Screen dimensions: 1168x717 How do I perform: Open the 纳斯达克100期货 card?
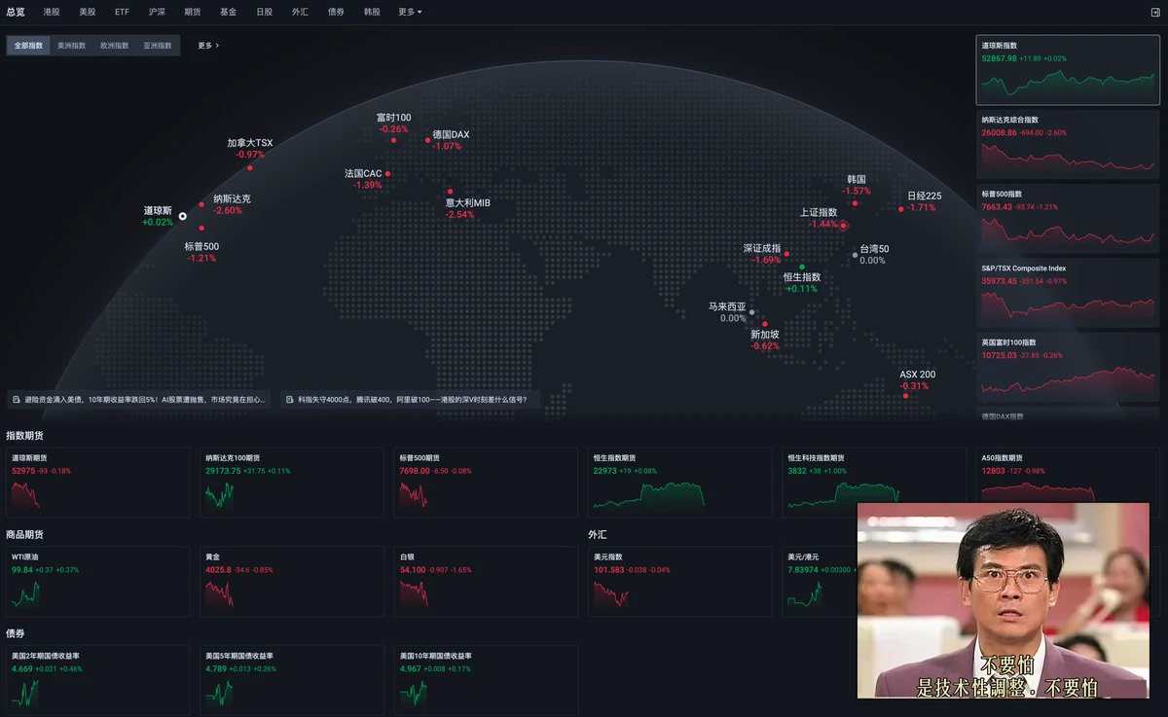[292, 483]
